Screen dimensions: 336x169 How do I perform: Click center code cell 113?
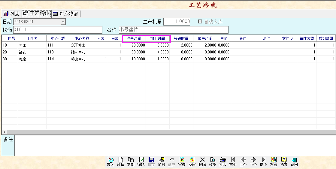coord(58,52)
